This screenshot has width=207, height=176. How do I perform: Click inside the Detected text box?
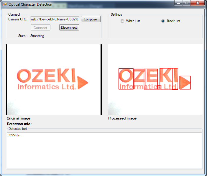tap(104, 150)
